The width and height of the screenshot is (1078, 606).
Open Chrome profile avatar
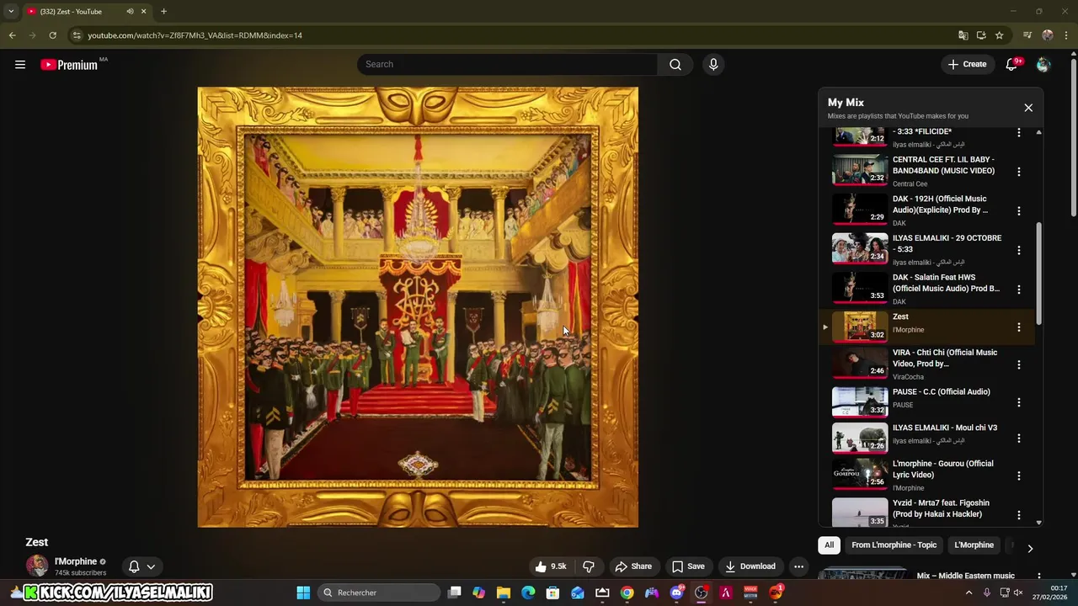pos(1048,35)
